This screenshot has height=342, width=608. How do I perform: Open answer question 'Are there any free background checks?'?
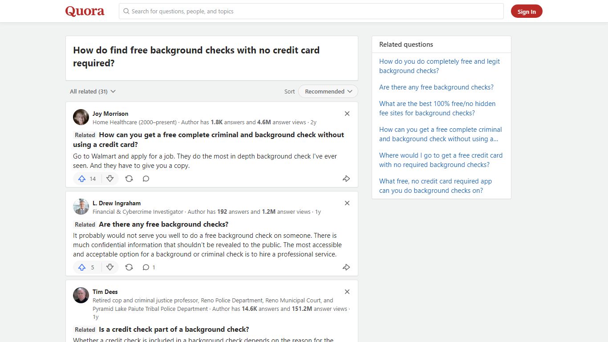coord(163,224)
